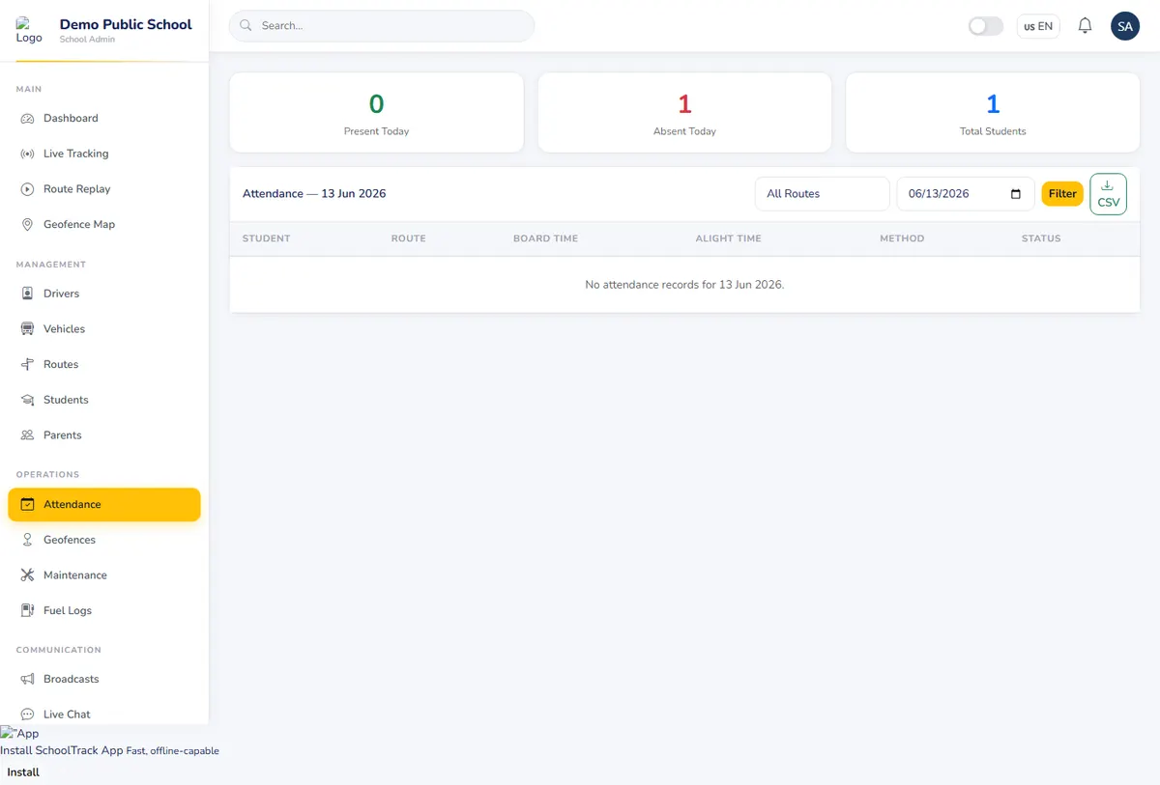Apply the yellow Filter button

[x=1062, y=194]
